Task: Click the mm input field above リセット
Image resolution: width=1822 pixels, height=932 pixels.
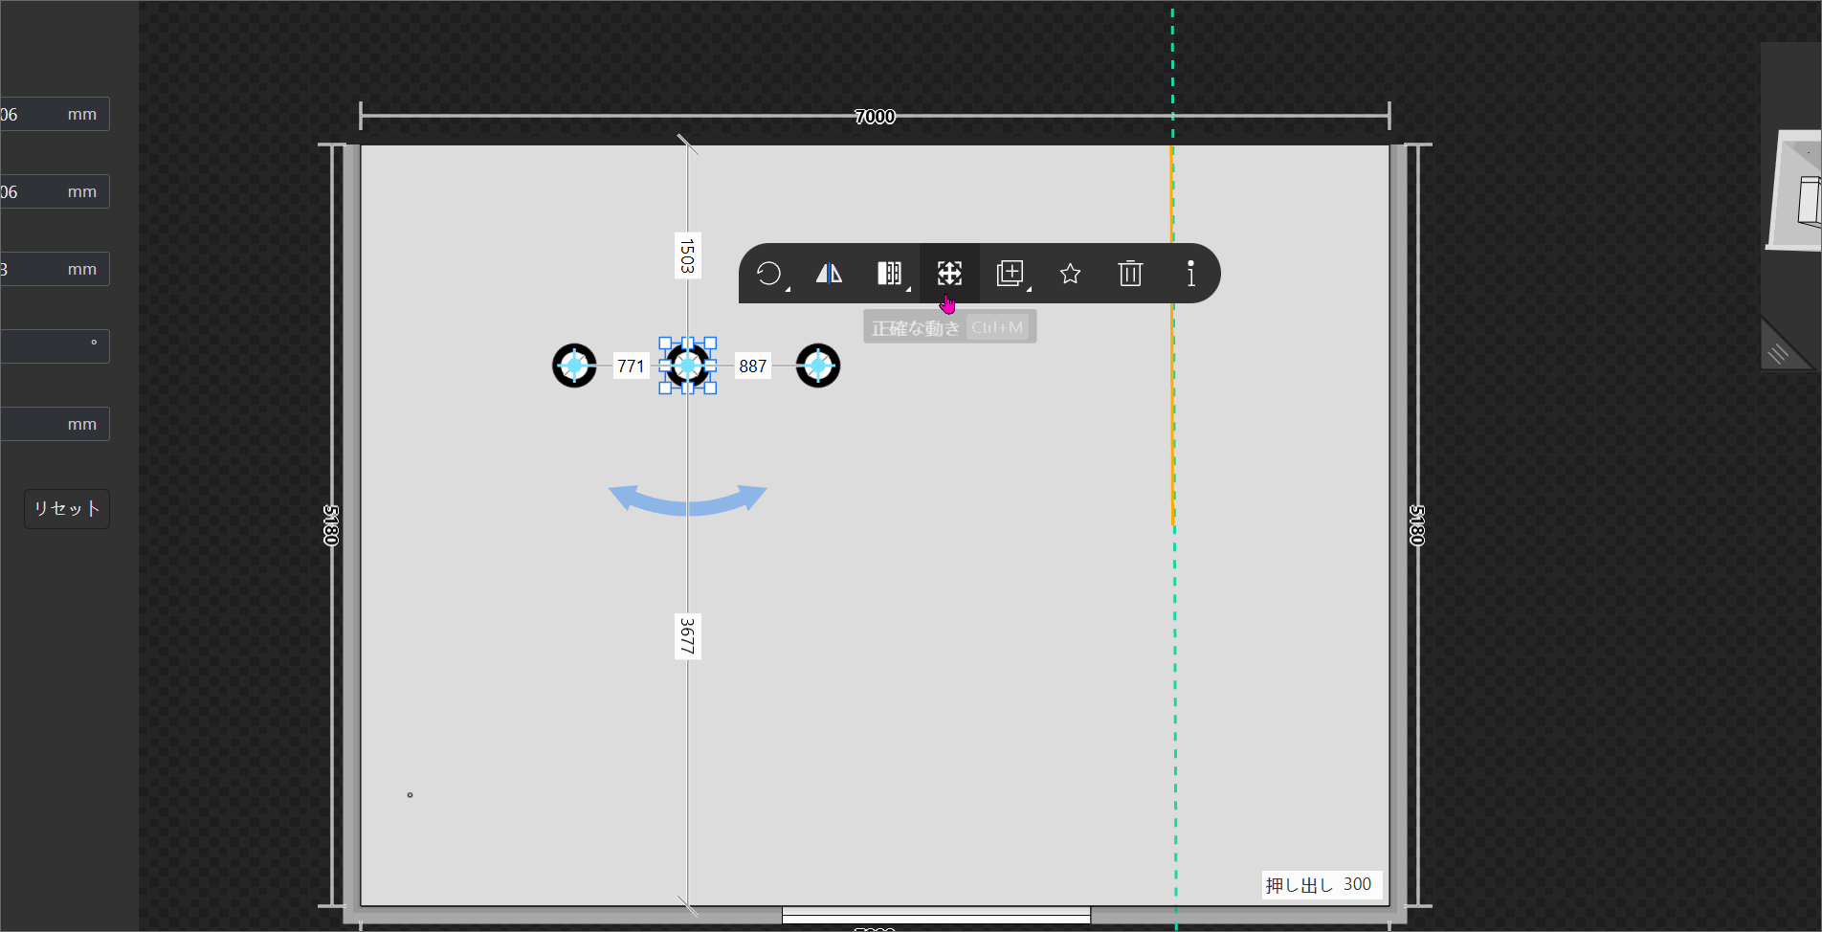Action: pos(55,424)
